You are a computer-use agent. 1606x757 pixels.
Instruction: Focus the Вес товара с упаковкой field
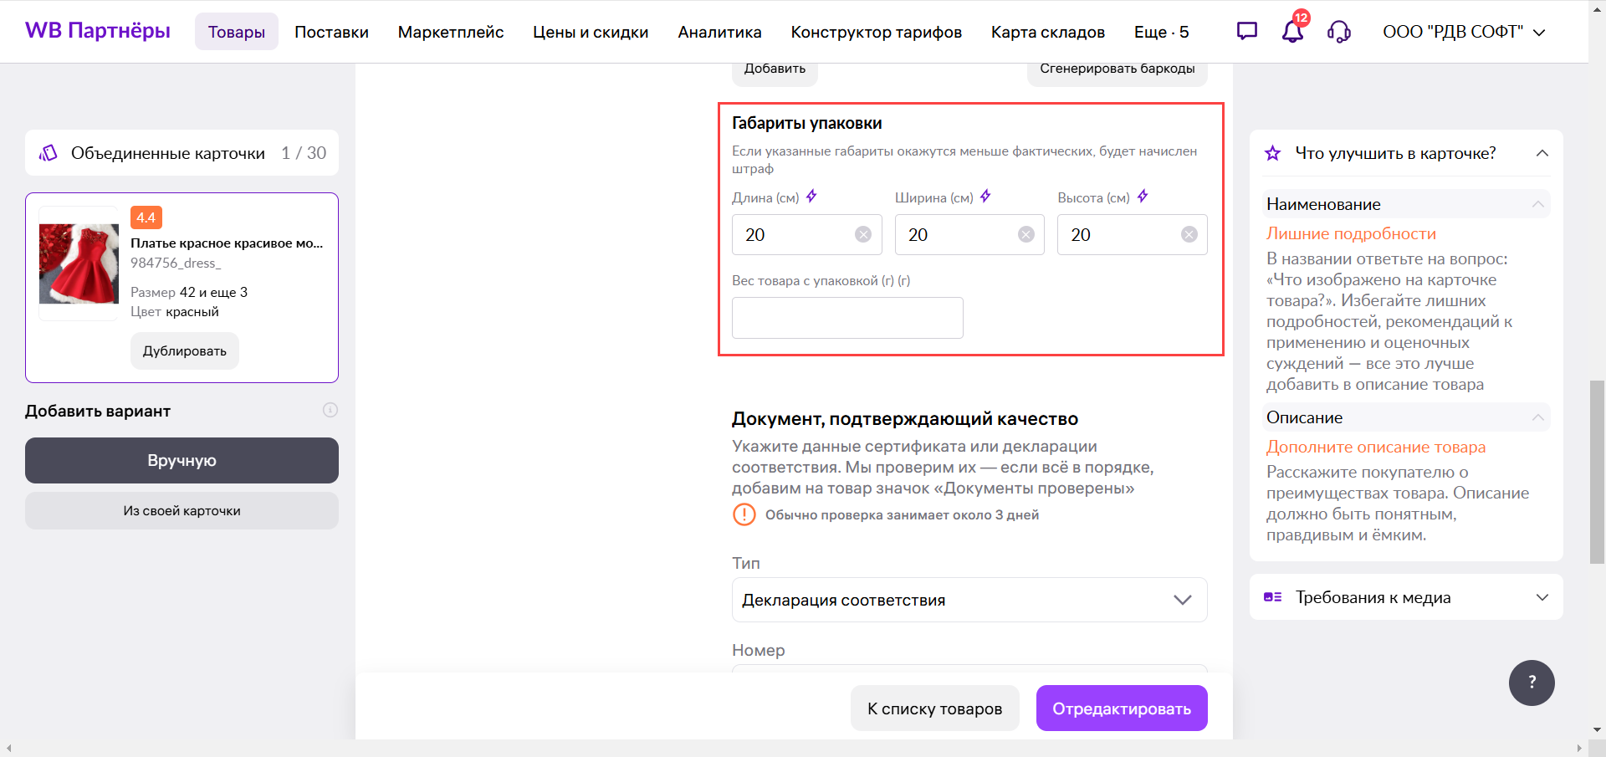click(x=847, y=318)
